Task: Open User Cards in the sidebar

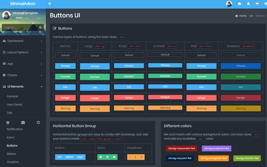Action: coord(15,105)
